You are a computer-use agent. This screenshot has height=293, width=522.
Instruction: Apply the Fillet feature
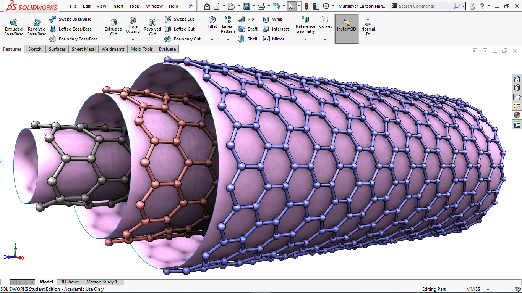(212, 23)
